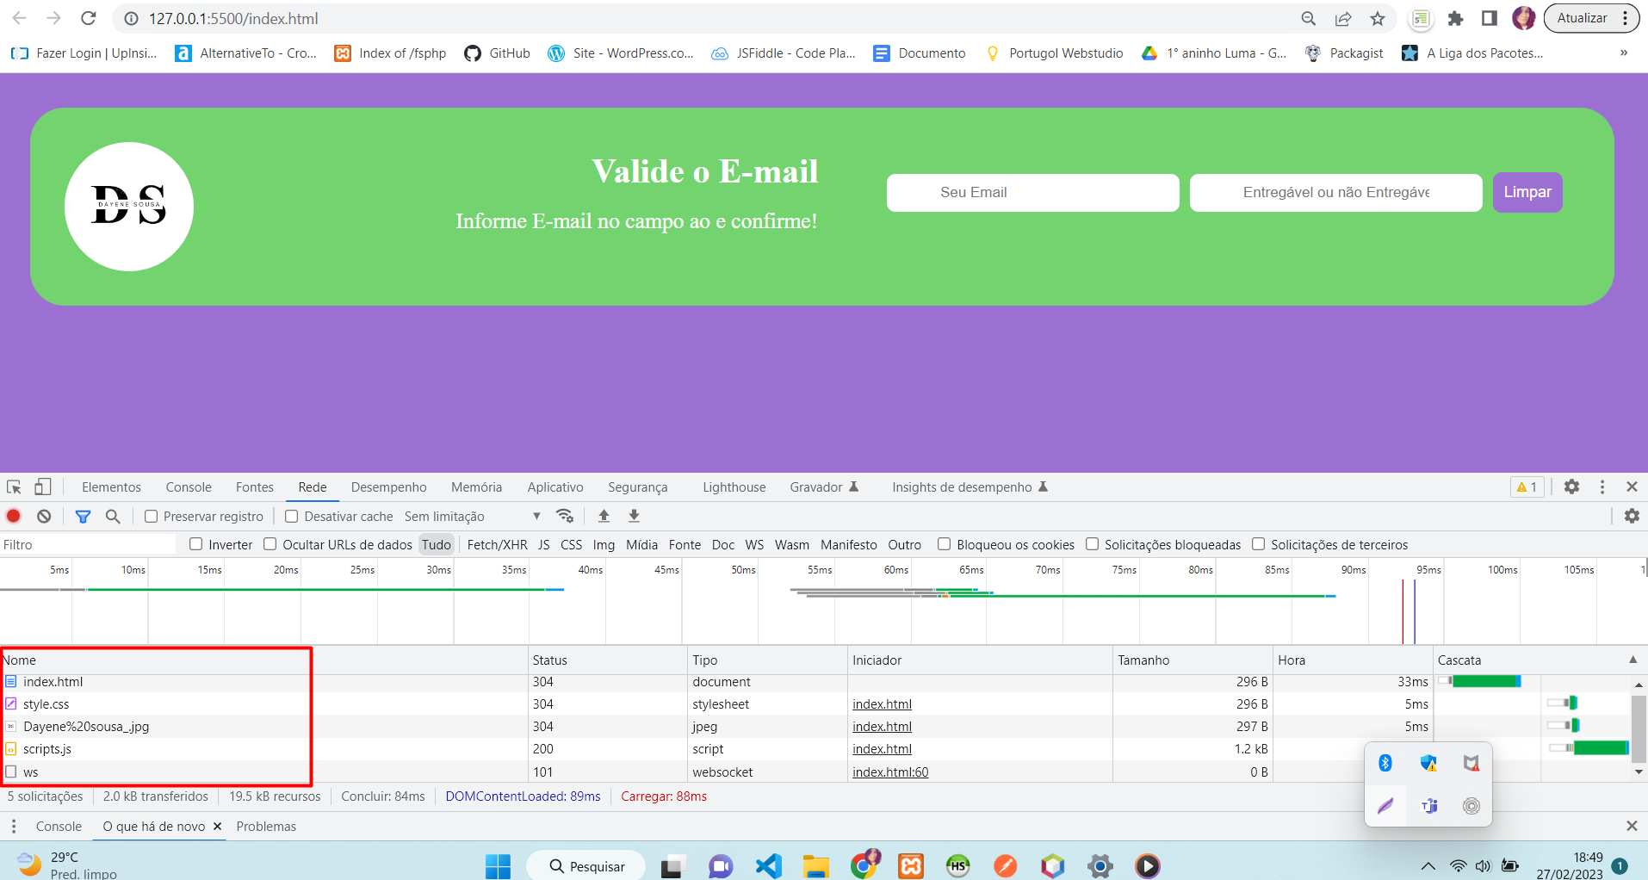Enable the Preservar registro checkbox
The height and width of the screenshot is (880, 1648).
pyautogui.click(x=152, y=516)
